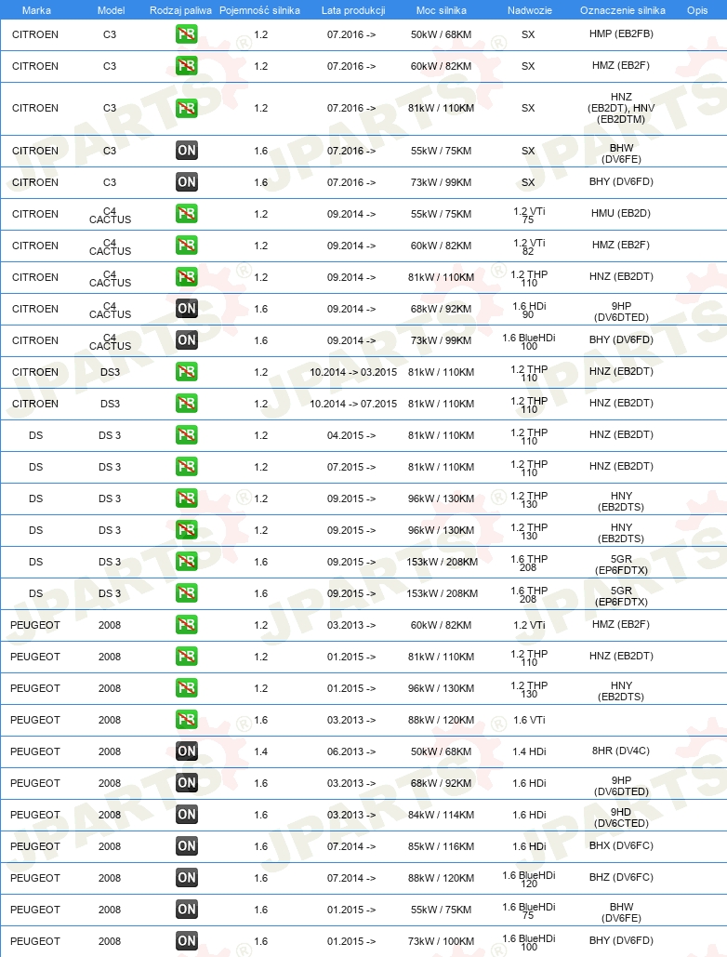Select the '8HR (DV4C)' engine code cell
Viewport: 727px width, 957px height.
click(x=621, y=751)
